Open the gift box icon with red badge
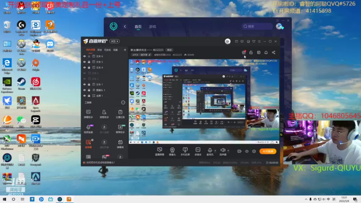The image size is (361, 203). pyautogui.click(x=244, y=52)
